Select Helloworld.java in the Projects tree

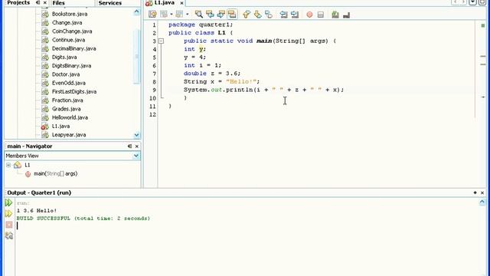point(70,117)
